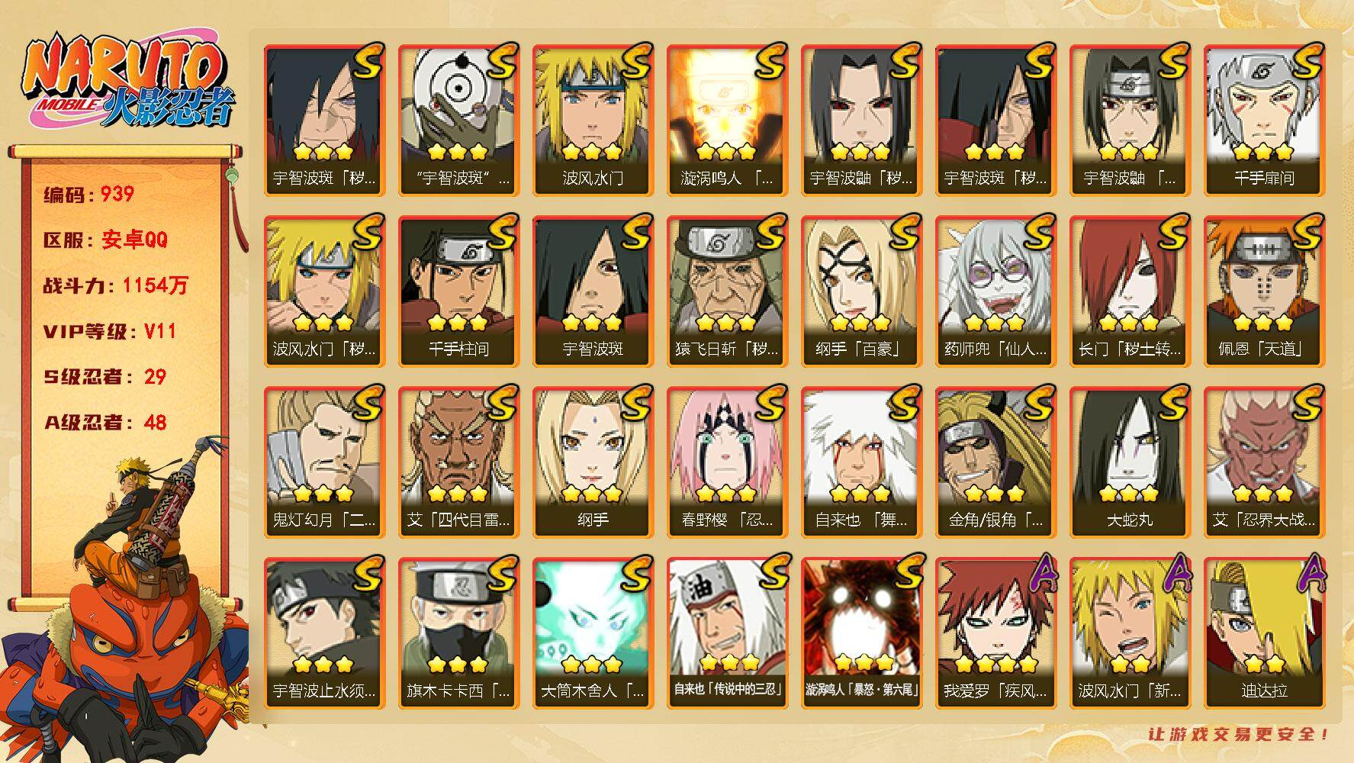Select the 药师兜「仙人」 ninja card
This screenshot has width=1354, height=763.
pyautogui.click(x=995, y=291)
